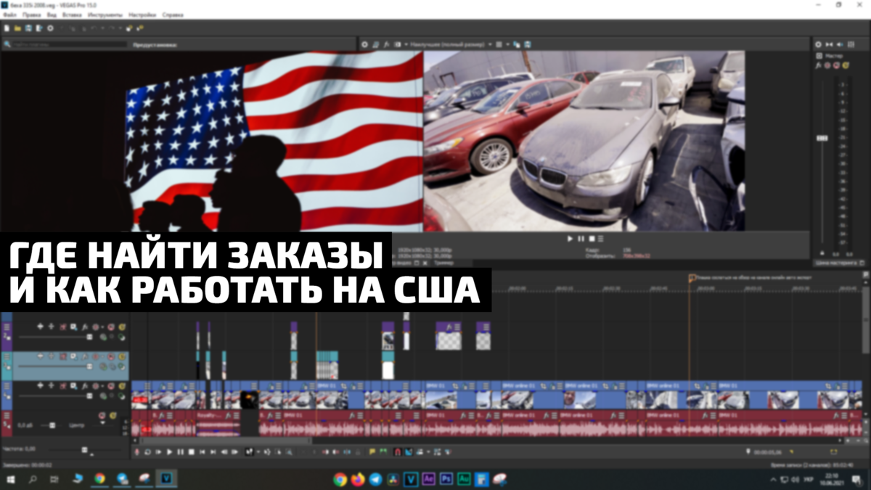The height and width of the screenshot is (490, 871).
Task: Click the plug-in search input field
Action: (69, 45)
